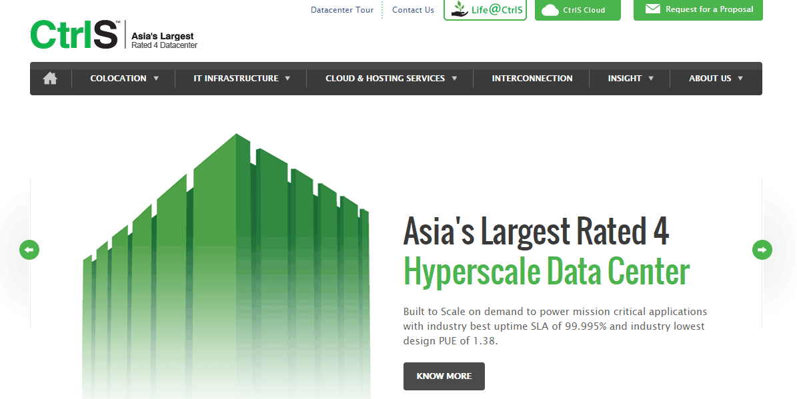The width and height of the screenshot is (797, 399).
Task: Click the green building banner image
Action: point(226,266)
